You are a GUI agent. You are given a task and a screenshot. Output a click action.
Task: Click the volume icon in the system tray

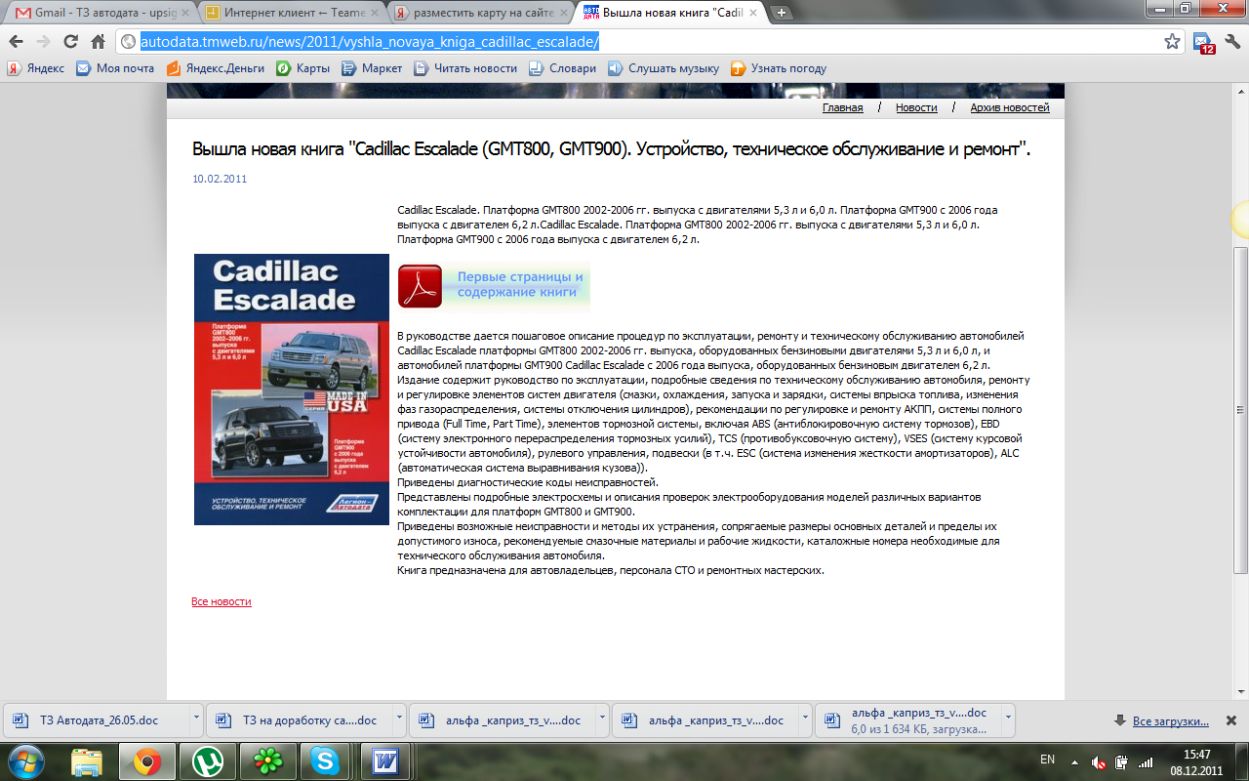tap(1098, 761)
